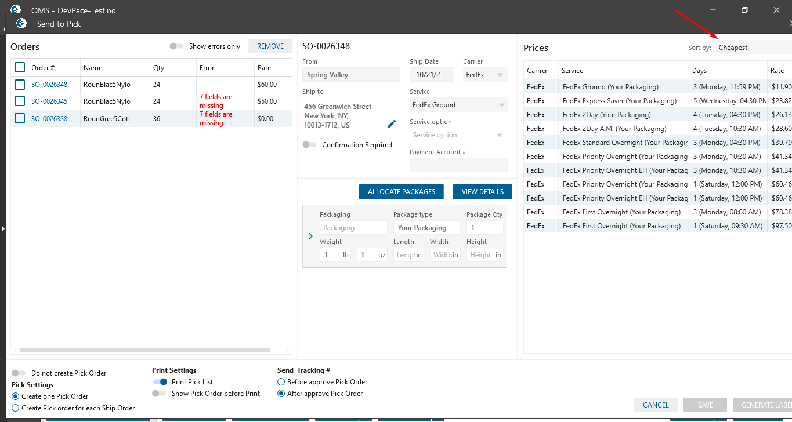Tick the select-all orders header checkbox
Screen dimensions: 792x422
[20, 67]
